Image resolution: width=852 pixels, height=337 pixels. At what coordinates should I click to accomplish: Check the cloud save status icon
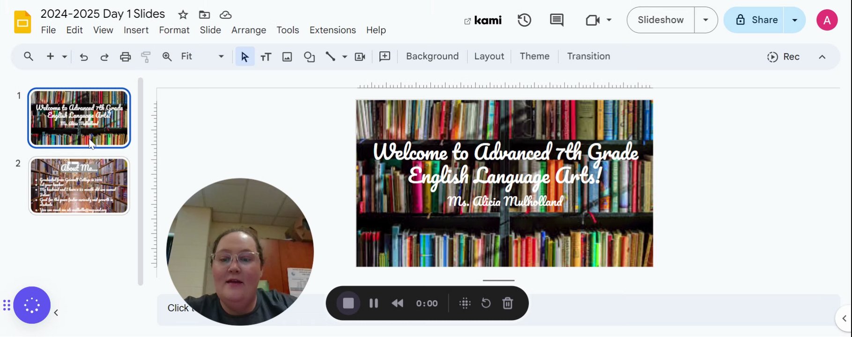click(x=226, y=15)
